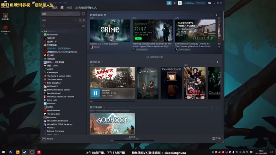
Task: Open the downloads status at the bottom center
Action: [132, 138]
